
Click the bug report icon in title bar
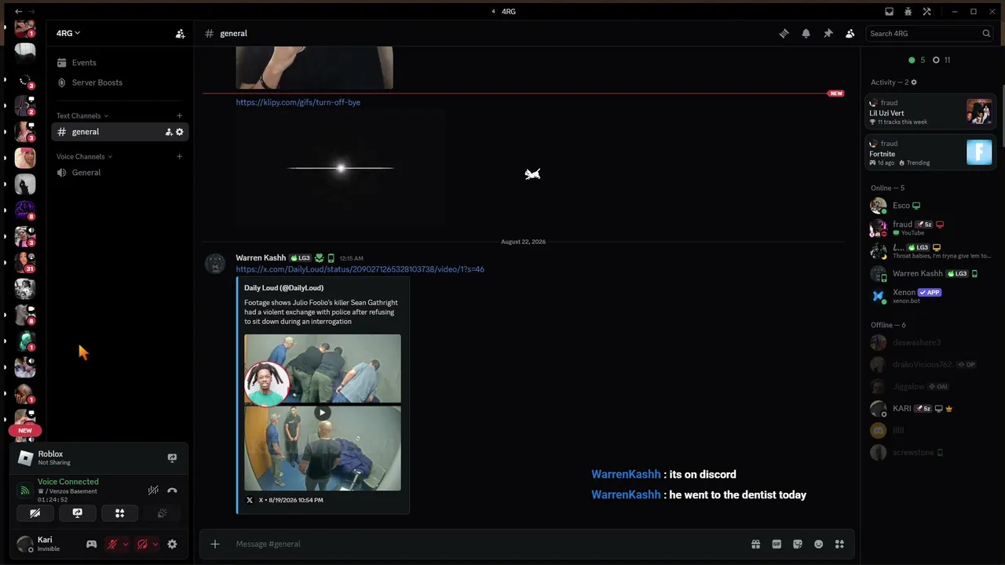(x=908, y=11)
